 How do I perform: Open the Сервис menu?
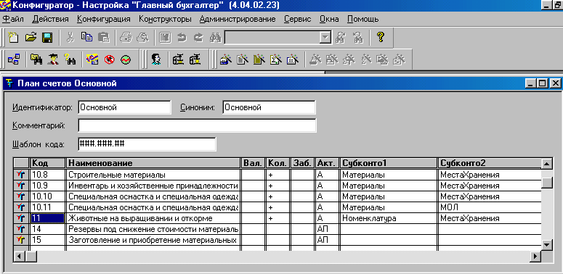pyautogui.click(x=298, y=19)
